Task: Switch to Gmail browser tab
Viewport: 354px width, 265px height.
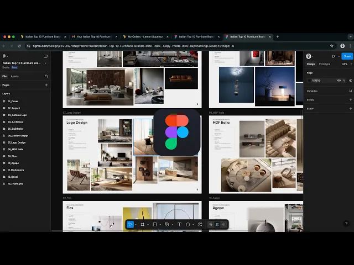Action: (93, 36)
